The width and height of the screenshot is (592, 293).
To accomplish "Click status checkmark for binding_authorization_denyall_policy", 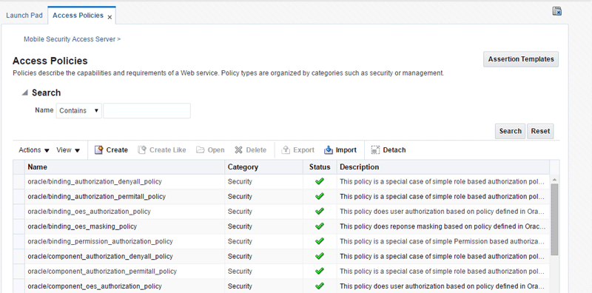I will (x=320, y=181).
